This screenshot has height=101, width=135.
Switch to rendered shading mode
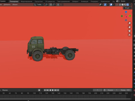click(128, 5)
